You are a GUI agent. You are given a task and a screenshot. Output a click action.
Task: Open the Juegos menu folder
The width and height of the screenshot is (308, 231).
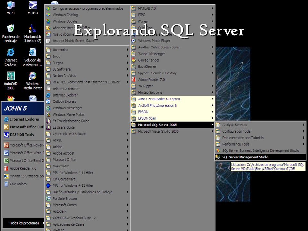click(87, 63)
